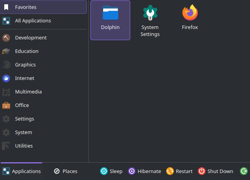Image resolution: width=250 pixels, height=180 pixels.
Task: Choose the Settings category
Action: pyautogui.click(x=44, y=119)
